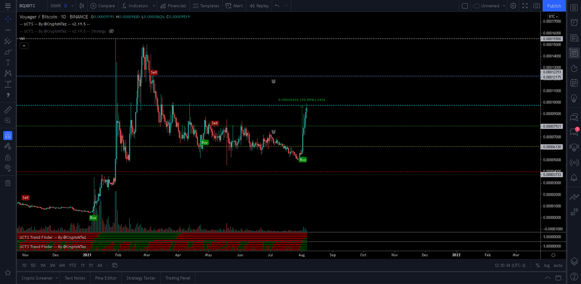Open the favorites star toolbar
The image size is (581, 284).
[8, 272]
